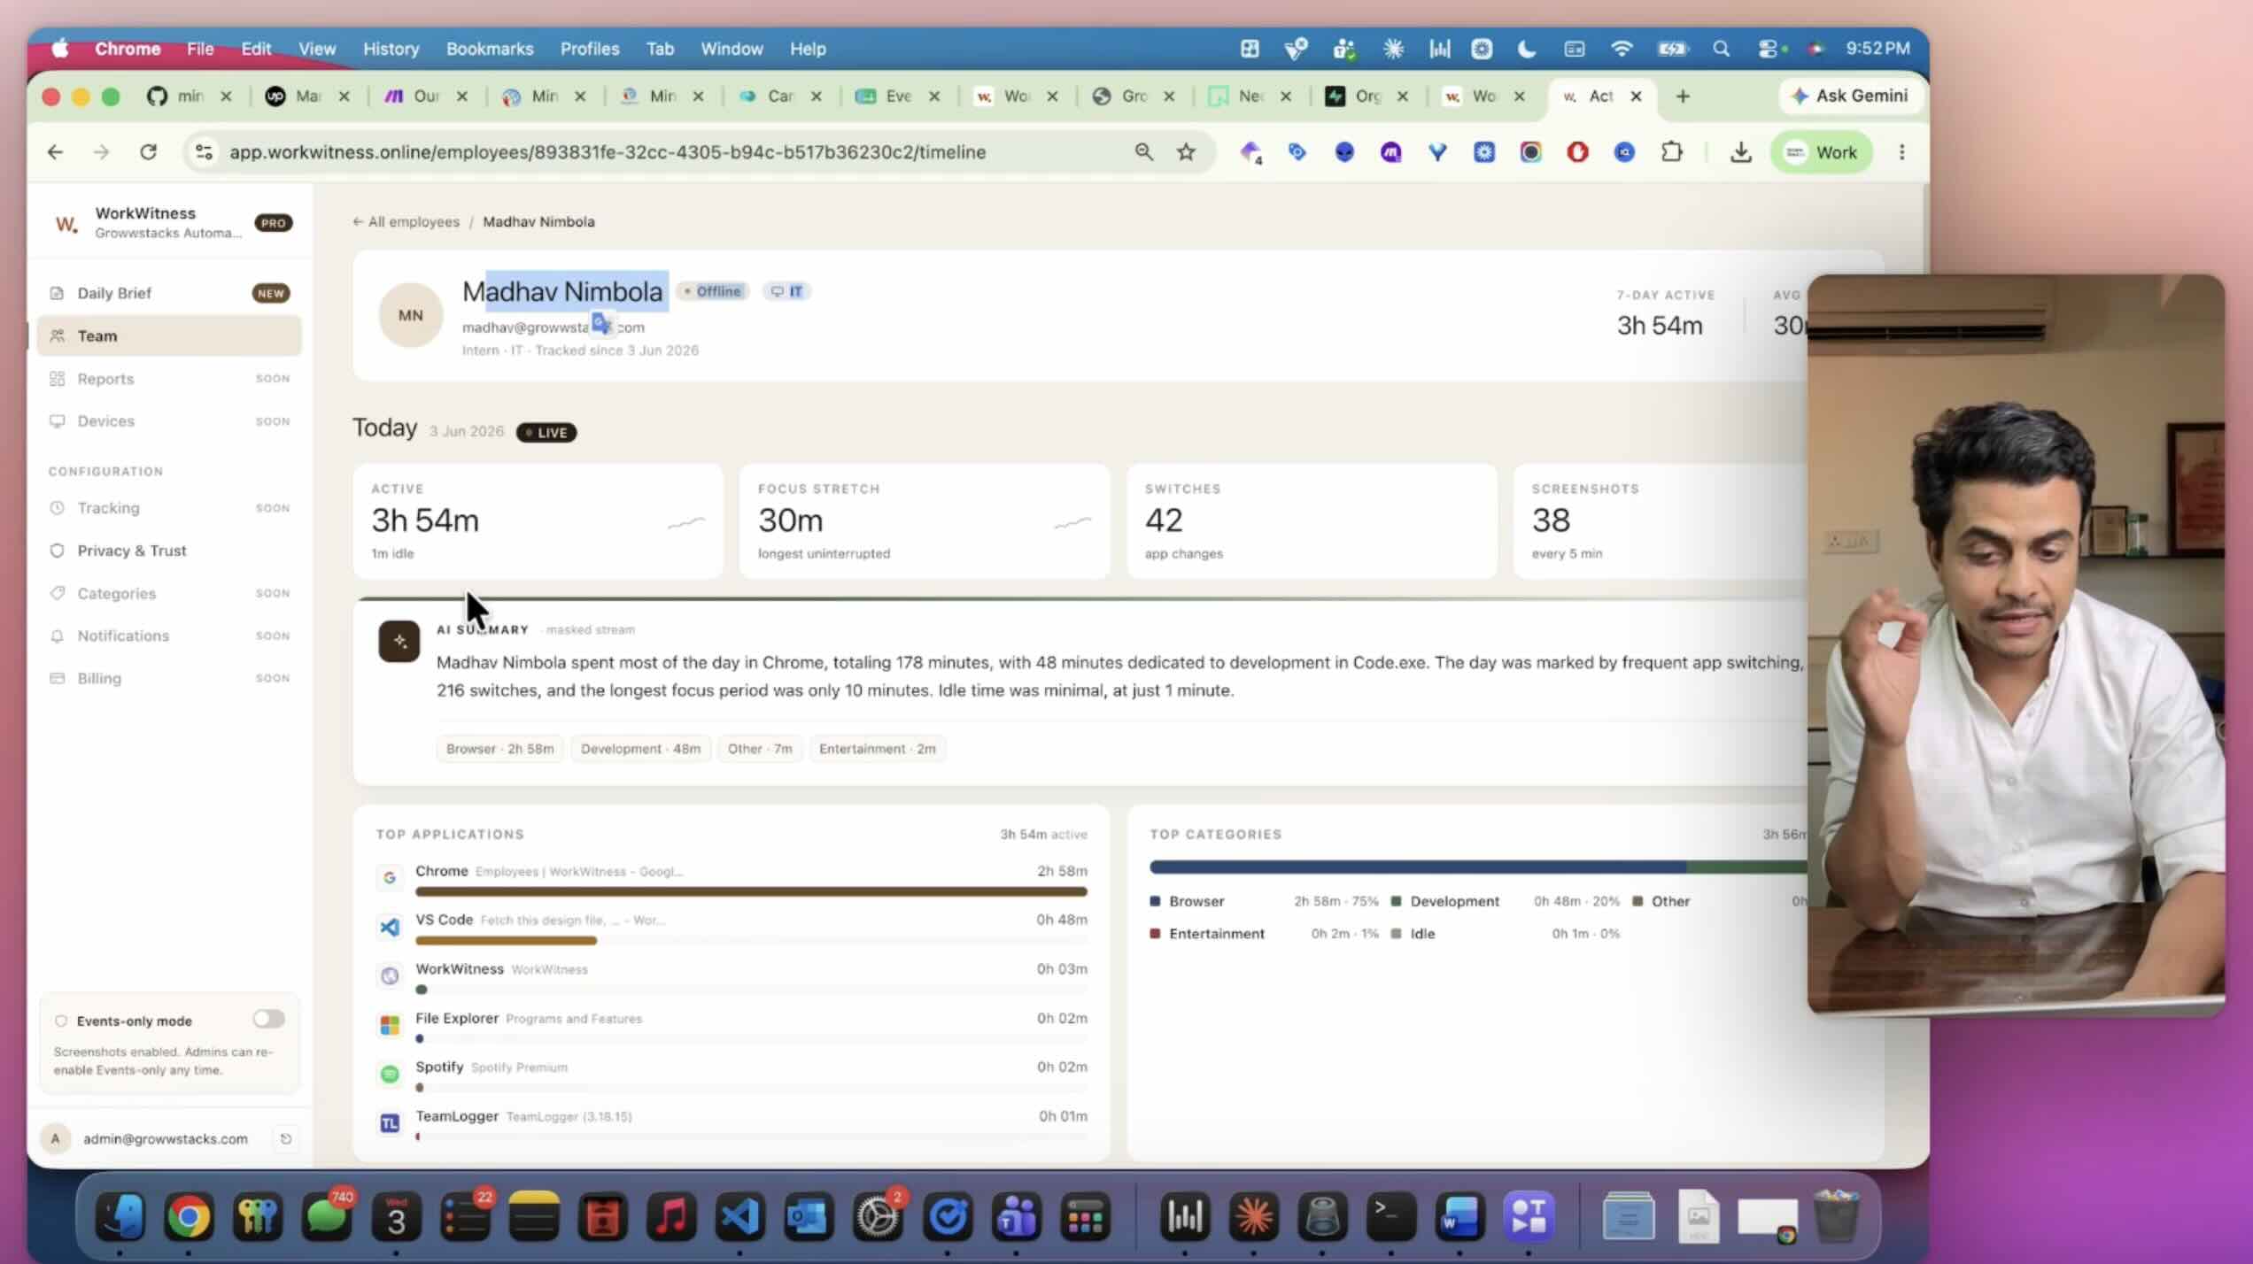Click the LIVE badge next to Today

(546, 433)
